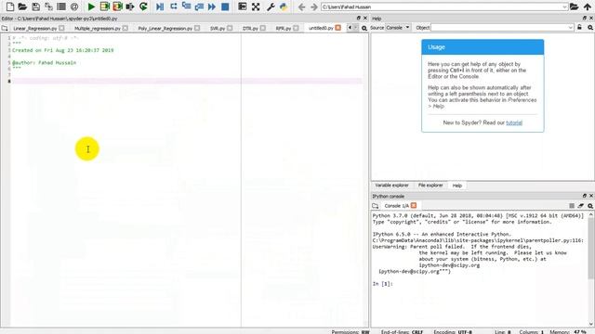This screenshot has width=595, height=334.
Task: Open the cell list icon in the toolbar
Action: 61,6
